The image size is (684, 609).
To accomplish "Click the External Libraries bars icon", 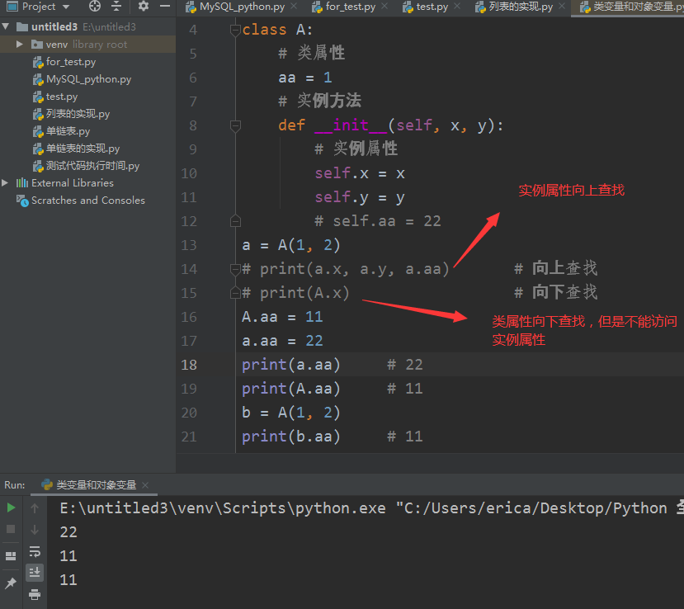I will [x=21, y=183].
